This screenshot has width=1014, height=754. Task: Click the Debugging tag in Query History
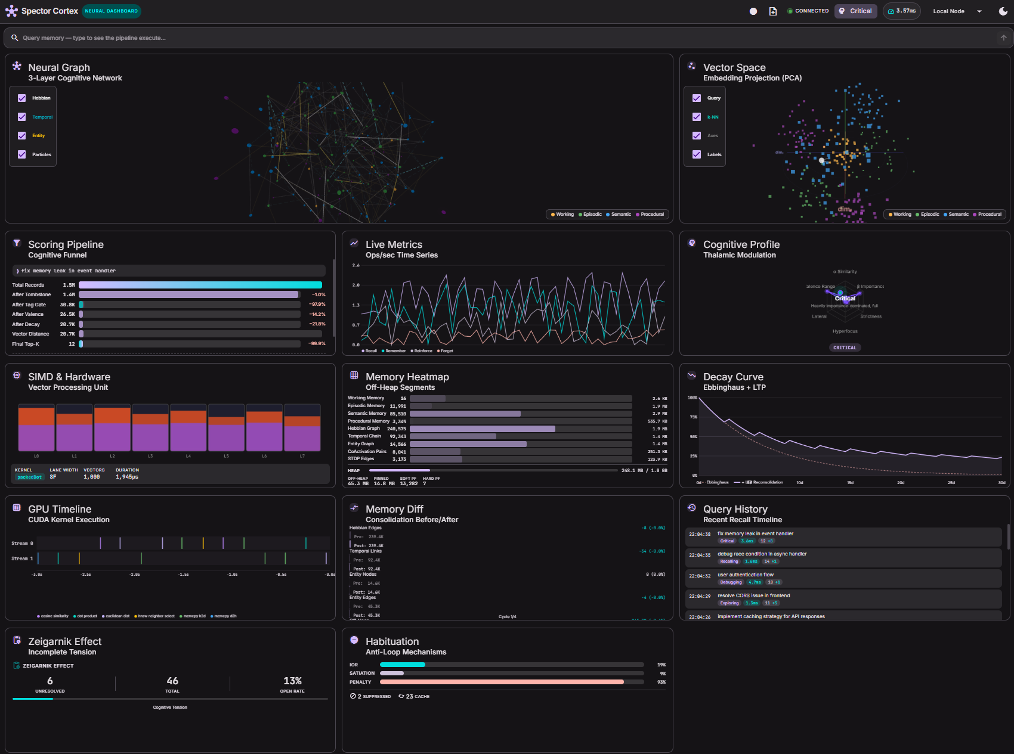pyautogui.click(x=731, y=582)
